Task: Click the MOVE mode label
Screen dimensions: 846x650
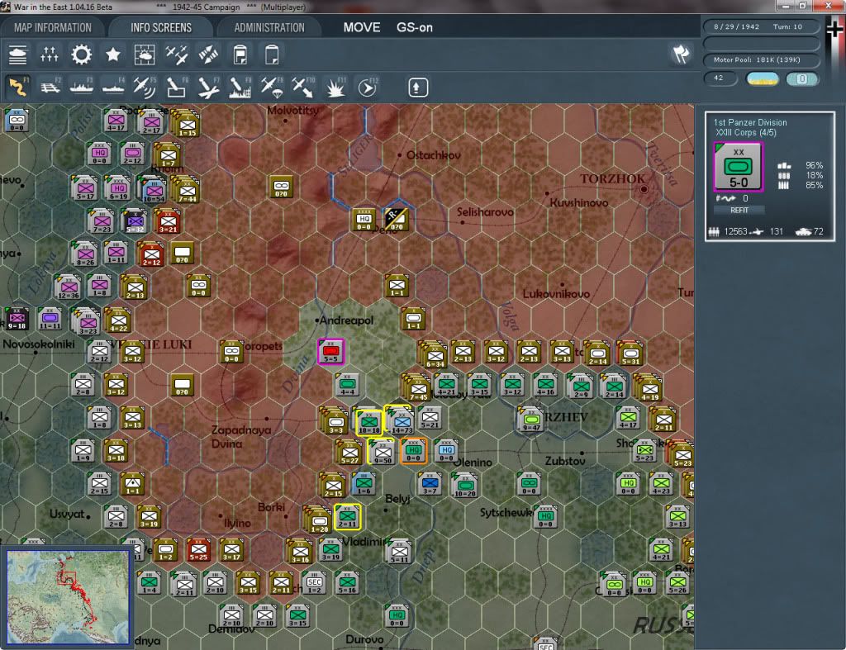Action: pyautogui.click(x=362, y=27)
